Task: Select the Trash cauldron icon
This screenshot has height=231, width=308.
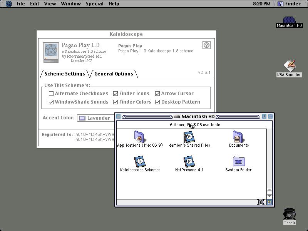Action: tap(289, 214)
